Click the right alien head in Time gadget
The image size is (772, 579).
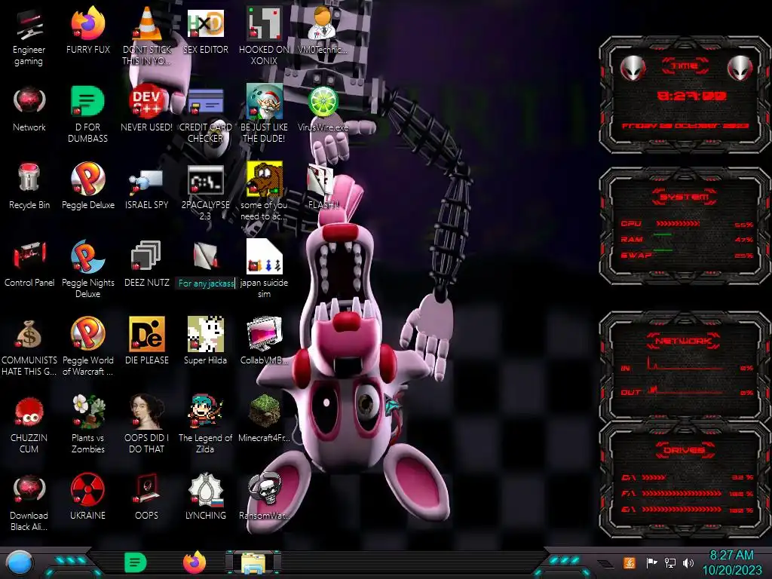(740, 68)
